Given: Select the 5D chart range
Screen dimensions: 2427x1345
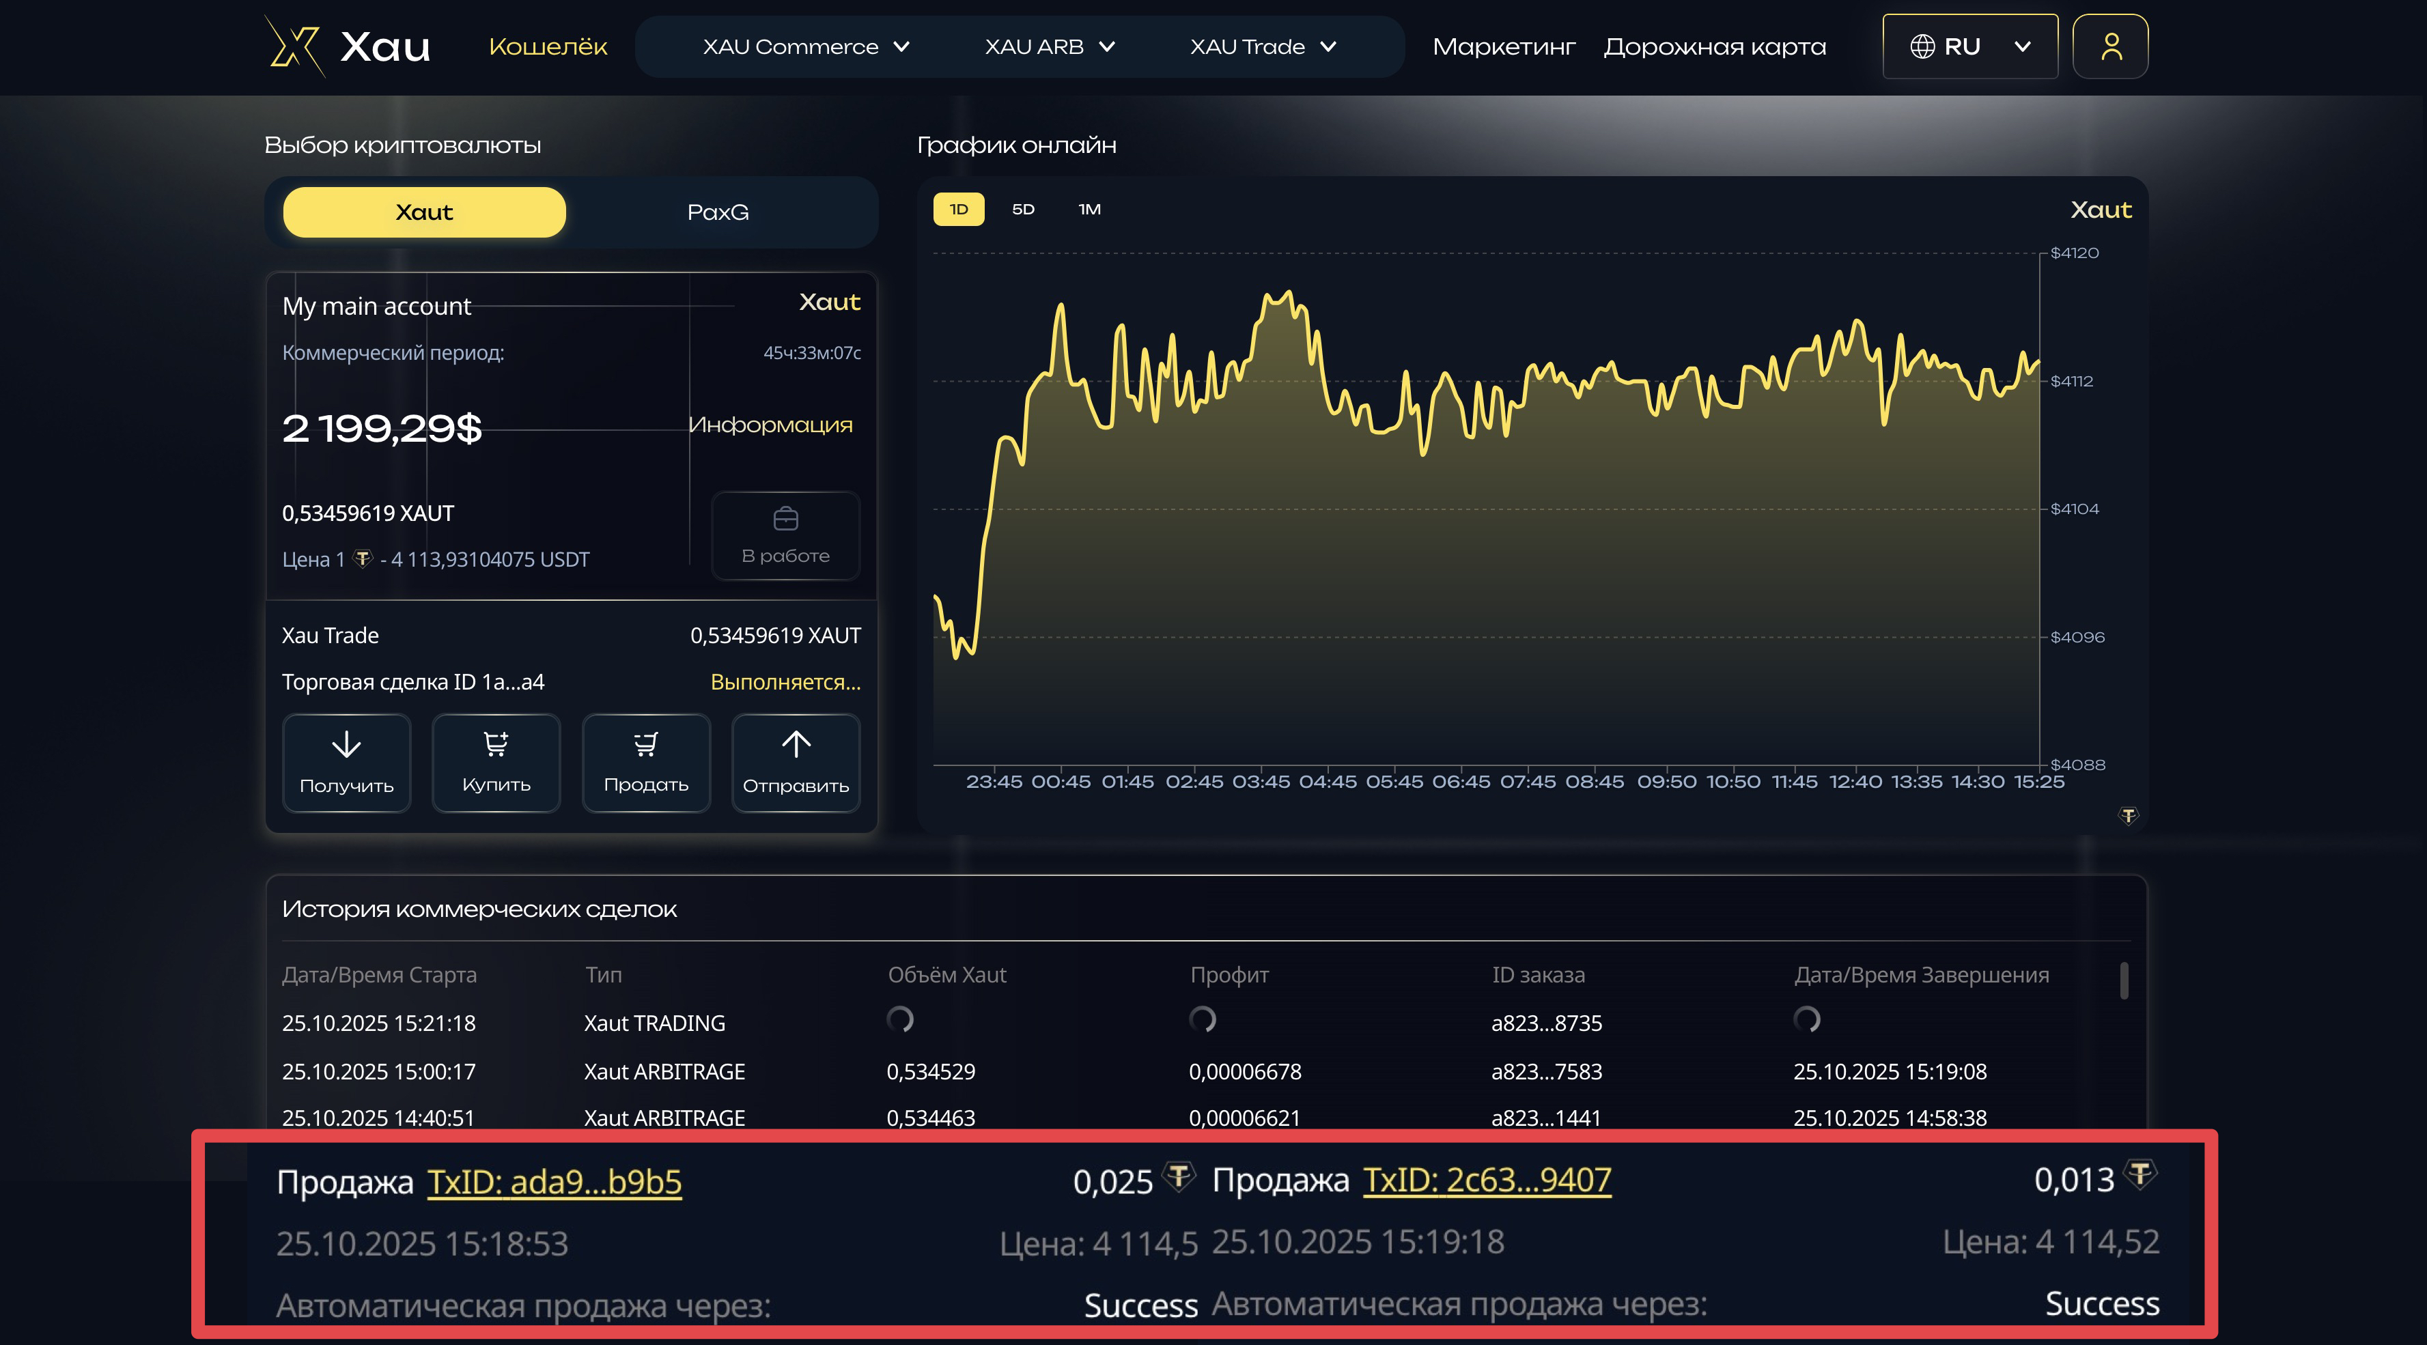Looking at the screenshot, I should (x=1023, y=209).
